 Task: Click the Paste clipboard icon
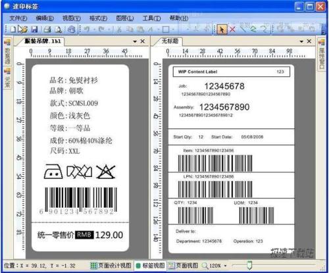[140, 29]
